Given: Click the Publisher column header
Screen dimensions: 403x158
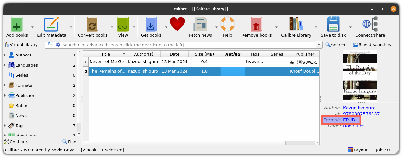Looking at the screenshot, I should tap(305, 54).
